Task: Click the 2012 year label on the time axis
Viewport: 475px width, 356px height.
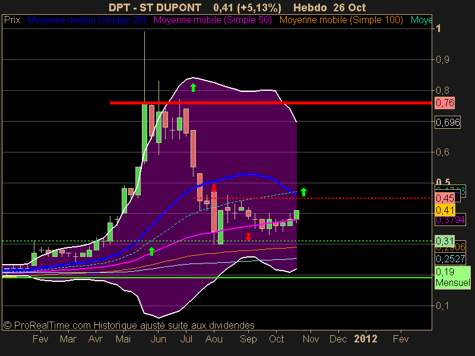Action: pyautogui.click(x=366, y=339)
